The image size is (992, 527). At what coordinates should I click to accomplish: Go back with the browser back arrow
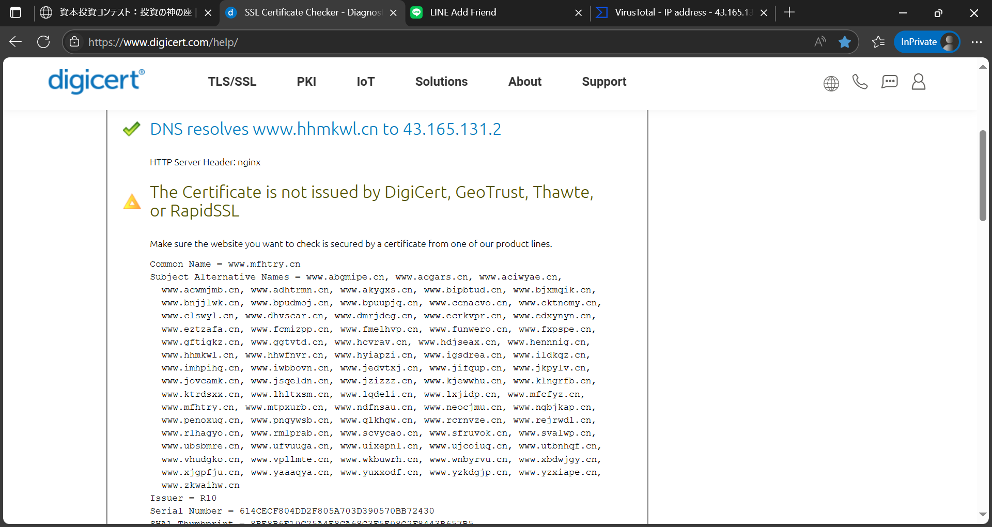tap(16, 42)
